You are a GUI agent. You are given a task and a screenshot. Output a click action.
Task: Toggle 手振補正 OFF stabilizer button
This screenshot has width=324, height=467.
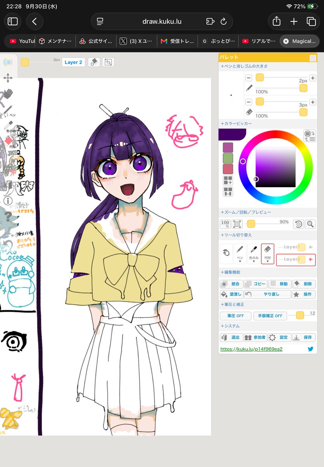click(270, 316)
